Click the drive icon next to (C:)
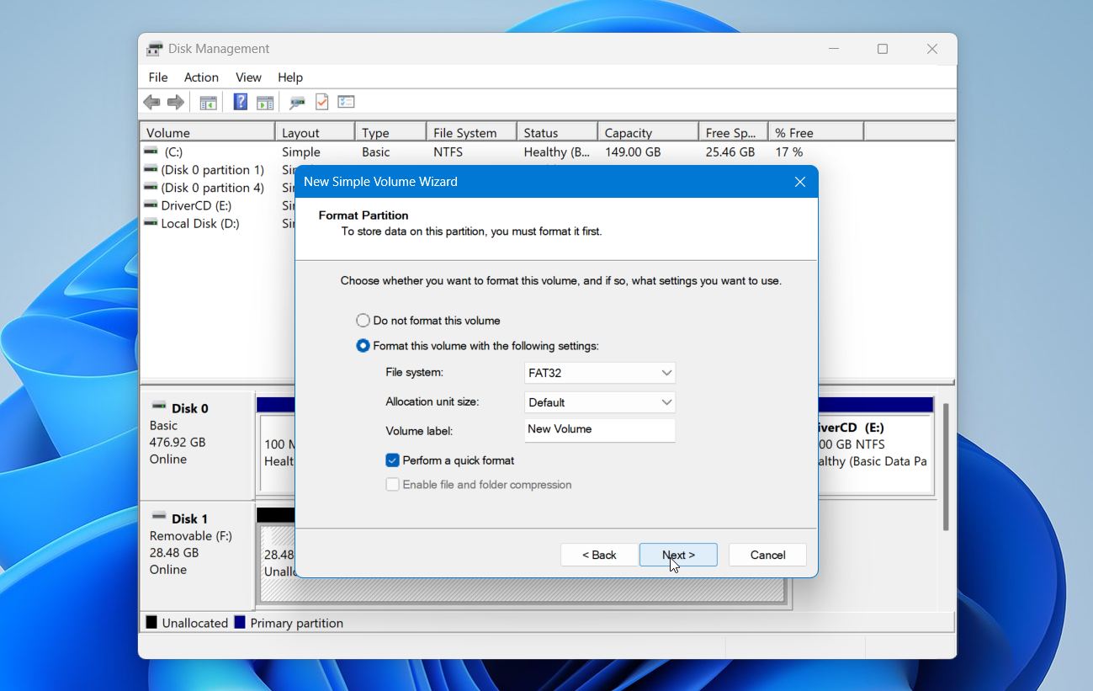The width and height of the screenshot is (1093, 691). pyautogui.click(x=151, y=151)
